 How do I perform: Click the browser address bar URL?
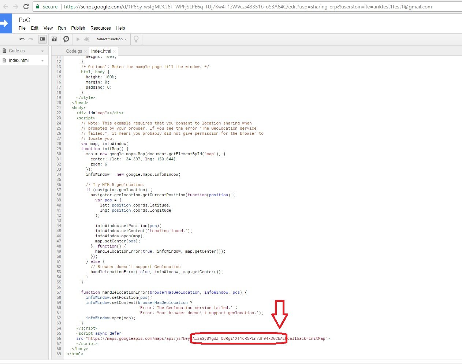pyautogui.click(x=248, y=7)
